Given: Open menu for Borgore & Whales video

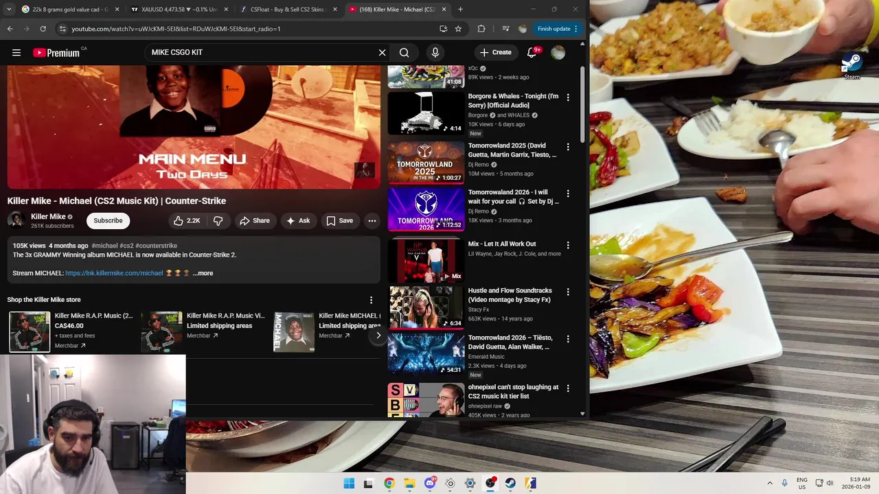Looking at the screenshot, I should point(568,97).
